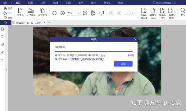
Task: Open the attachments side panel
Action: (x=2, y=52)
